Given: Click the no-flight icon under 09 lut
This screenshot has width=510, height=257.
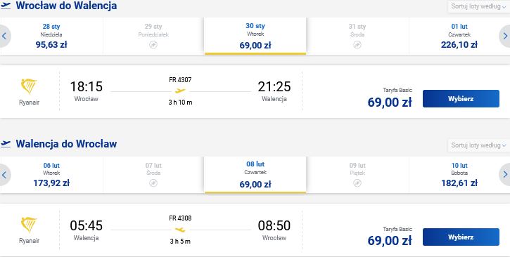Looking at the screenshot, I should click(357, 183).
